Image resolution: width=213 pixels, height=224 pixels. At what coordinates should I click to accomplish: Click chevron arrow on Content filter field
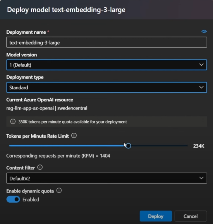[x=201, y=178]
